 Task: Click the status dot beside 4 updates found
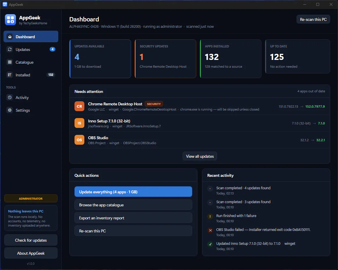point(210,189)
